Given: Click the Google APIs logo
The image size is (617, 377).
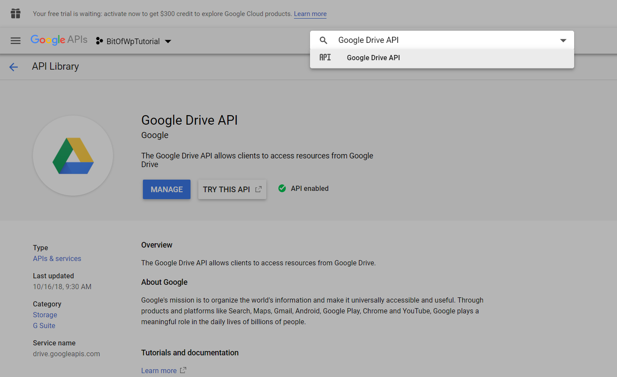Looking at the screenshot, I should pyautogui.click(x=59, y=40).
